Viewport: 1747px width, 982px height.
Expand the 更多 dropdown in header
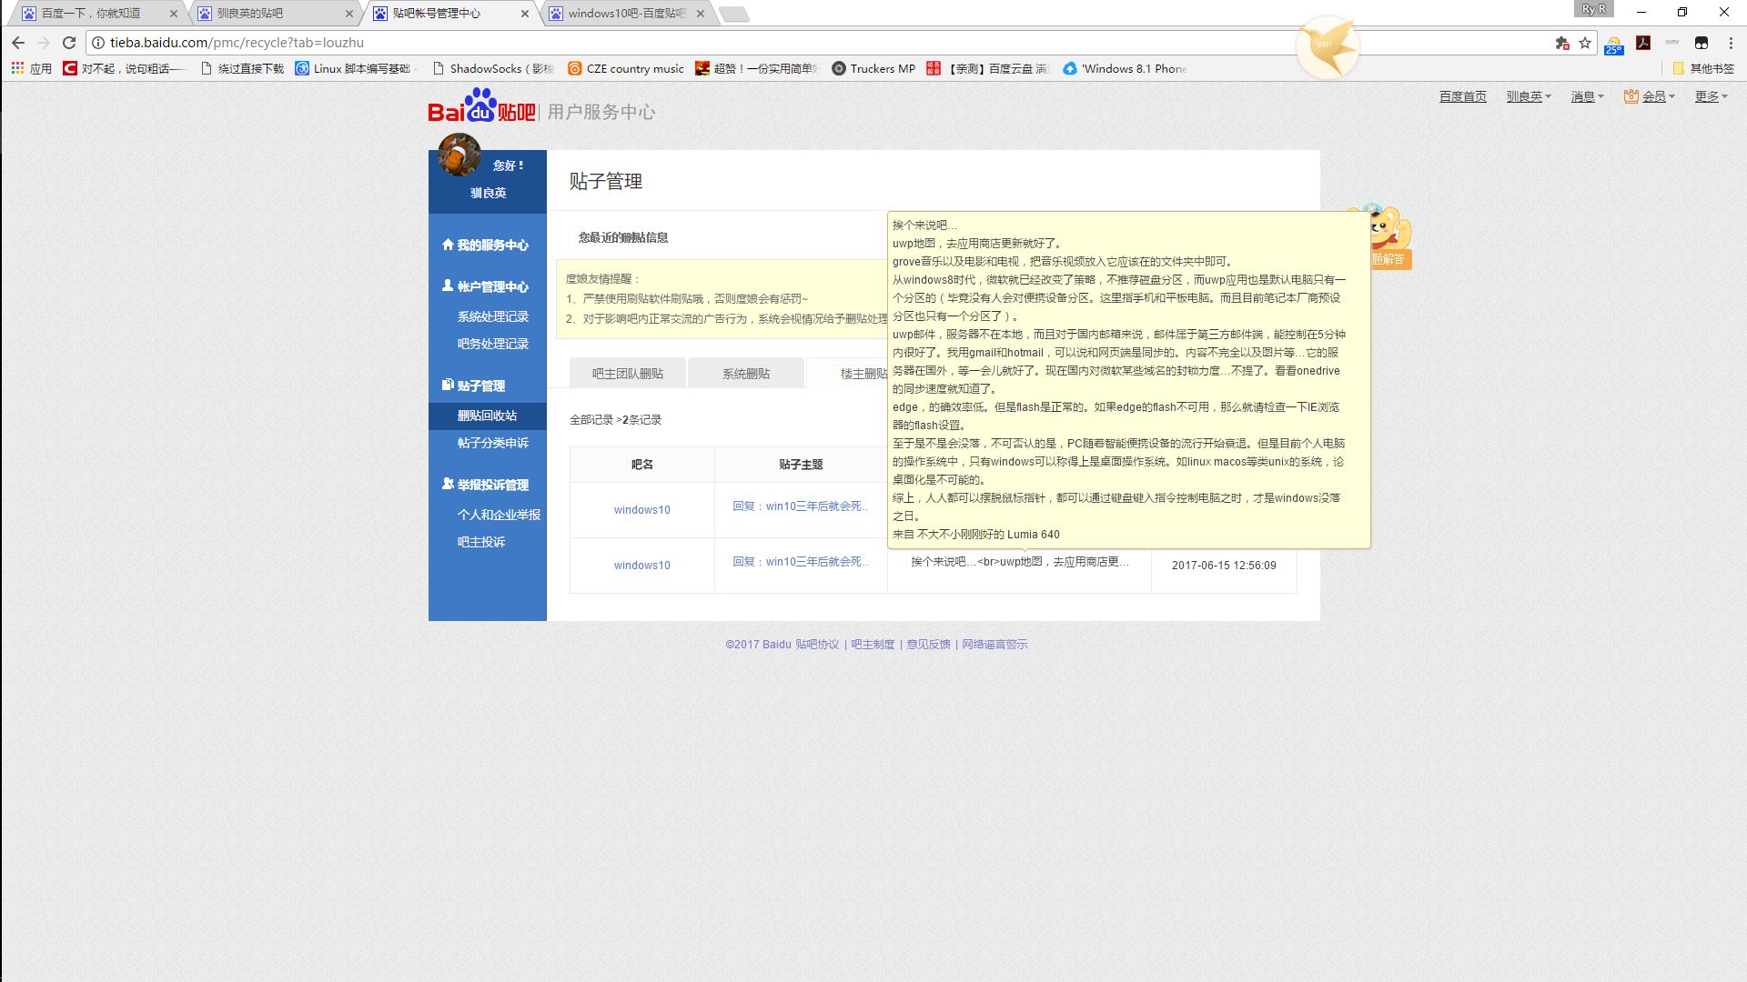coord(1711,96)
